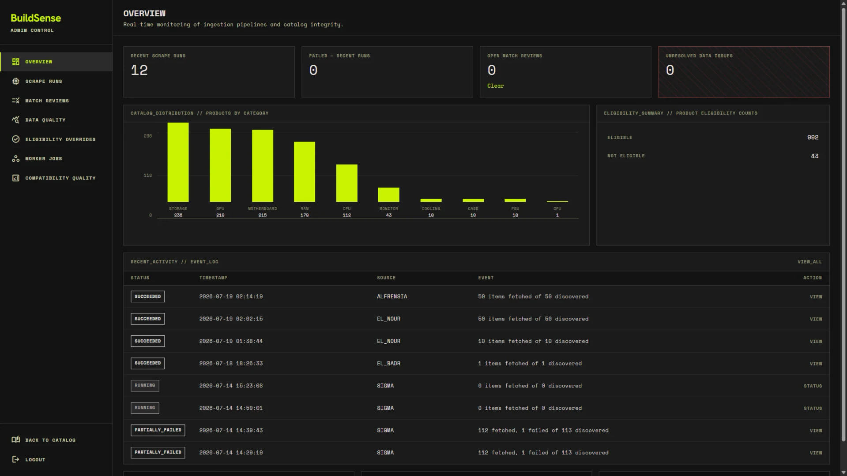
Task: Open the Open Match Reviews stat card
Action: click(x=565, y=72)
